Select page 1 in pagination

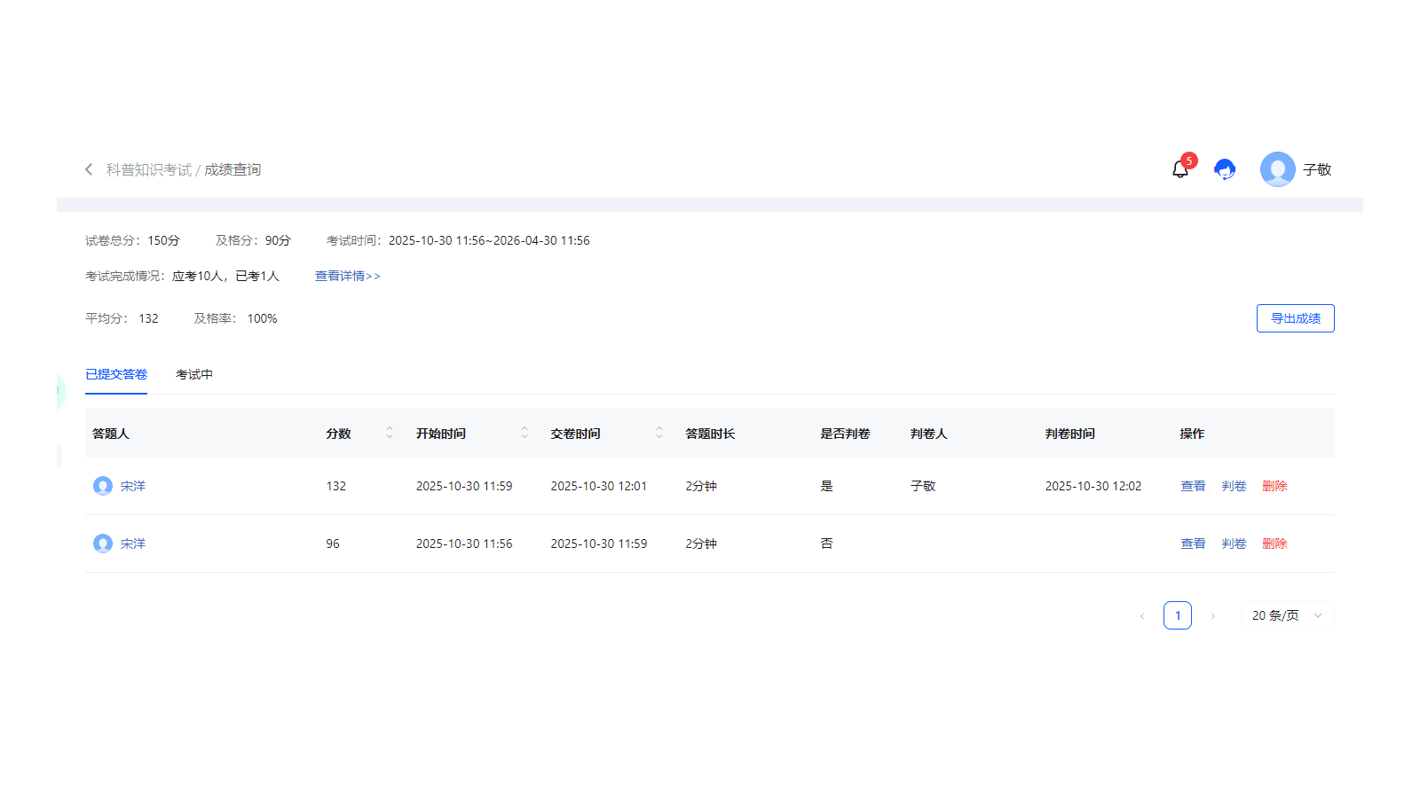point(1178,614)
